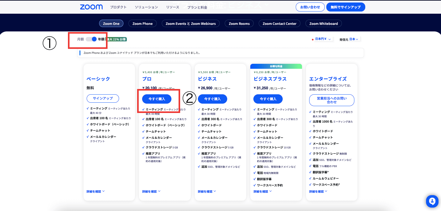This screenshot has width=441, height=211.
Task: Open the ソリューション menu
Action: click(146, 7)
